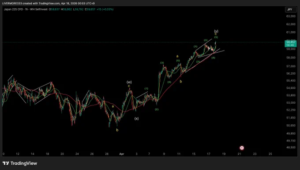Click the 25 date axis label
Screen dimensions: 300x170
(270, 154)
